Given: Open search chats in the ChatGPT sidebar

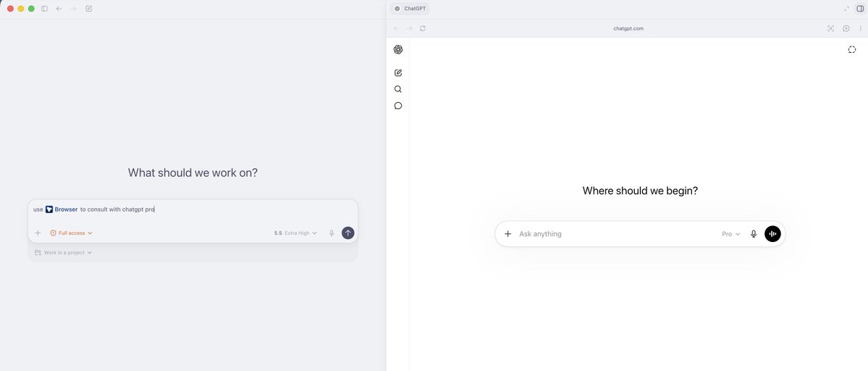Looking at the screenshot, I should click(x=398, y=89).
